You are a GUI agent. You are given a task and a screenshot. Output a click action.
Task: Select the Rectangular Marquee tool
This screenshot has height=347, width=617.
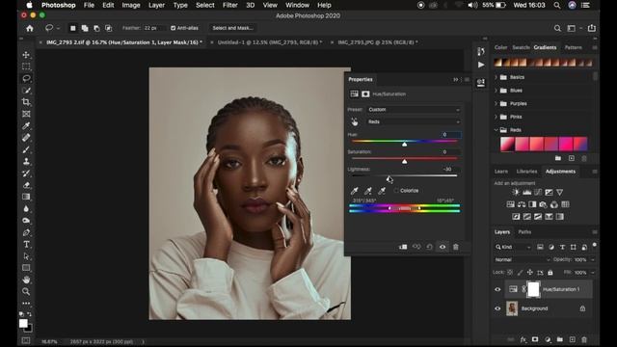[x=26, y=67]
